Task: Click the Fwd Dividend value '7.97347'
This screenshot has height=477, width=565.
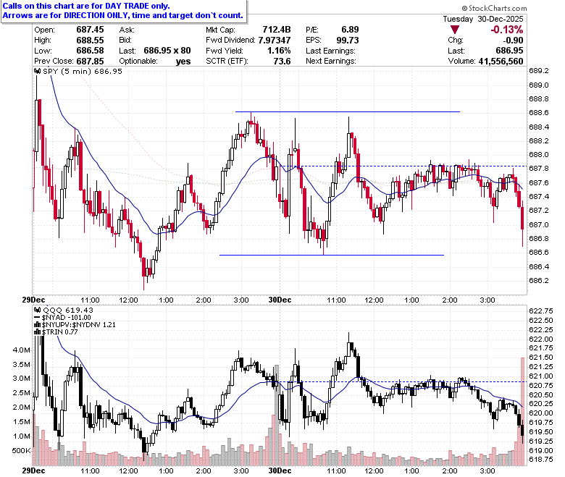Action: pos(275,41)
